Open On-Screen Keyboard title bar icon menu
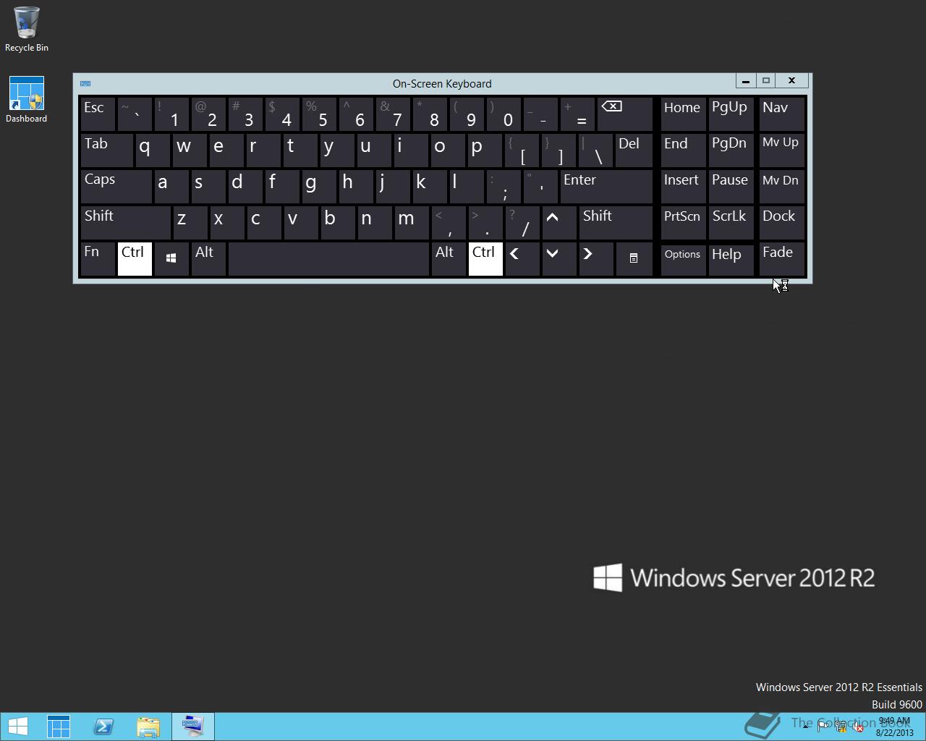 [x=85, y=83]
